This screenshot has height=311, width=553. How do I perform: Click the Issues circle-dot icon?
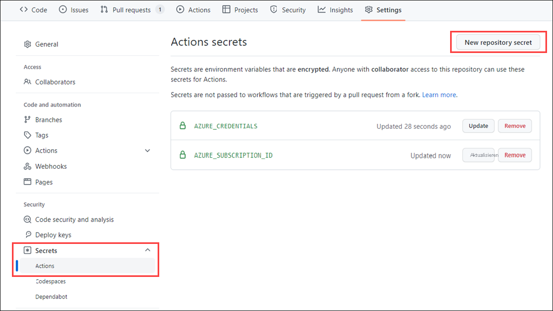(x=63, y=10)
